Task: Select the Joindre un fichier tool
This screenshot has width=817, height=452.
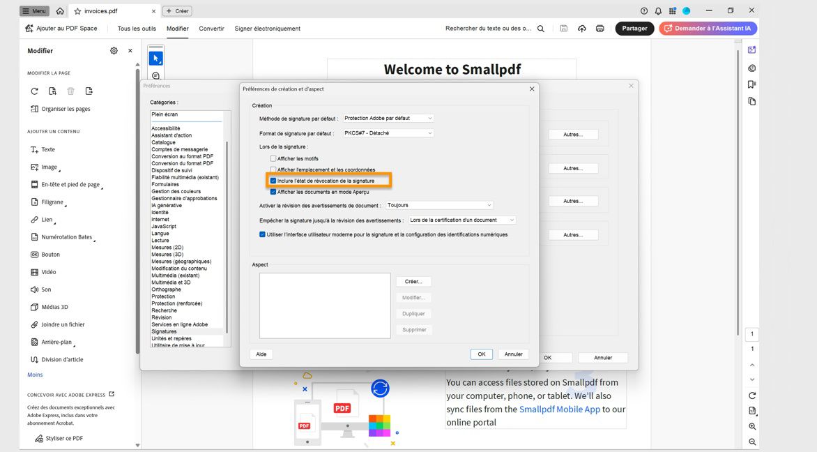Action: [x=57, y=325]
